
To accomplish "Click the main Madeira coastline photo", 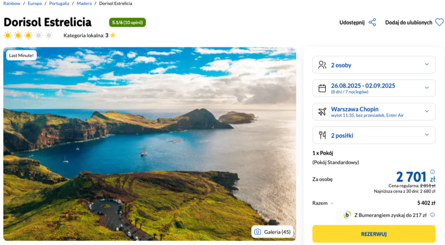I will tap(150, 144).
